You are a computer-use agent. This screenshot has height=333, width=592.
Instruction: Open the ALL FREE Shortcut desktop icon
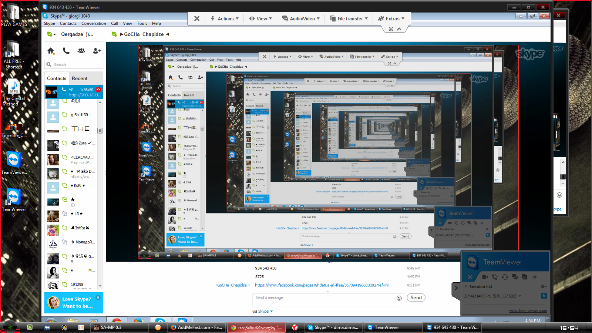tap(14, 55)
